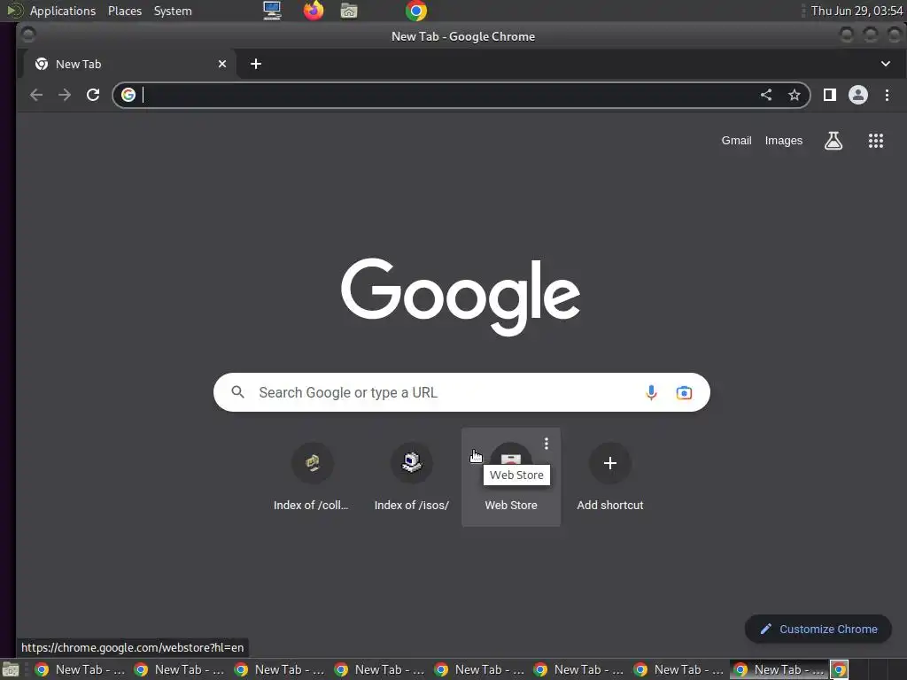Open the profile avatar menu
This screenshot has width=907, height=680.
point(857,95)
